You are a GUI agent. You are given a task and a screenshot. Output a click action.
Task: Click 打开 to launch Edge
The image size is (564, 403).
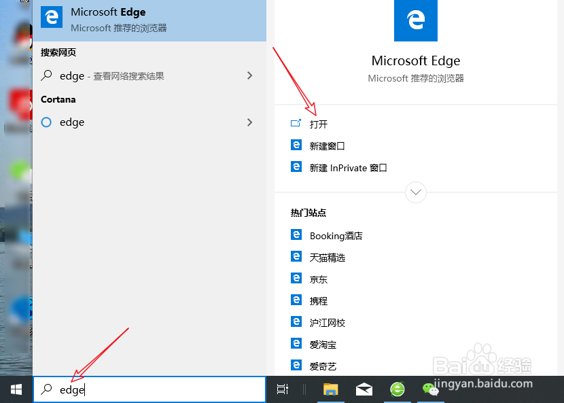pos(318,124)
